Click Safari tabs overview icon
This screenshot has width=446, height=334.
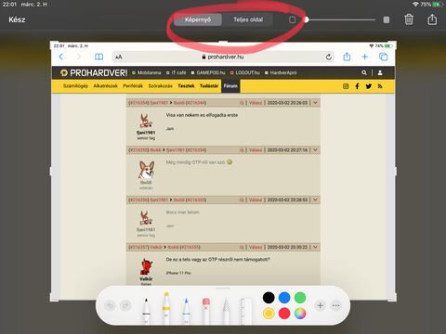384,57
